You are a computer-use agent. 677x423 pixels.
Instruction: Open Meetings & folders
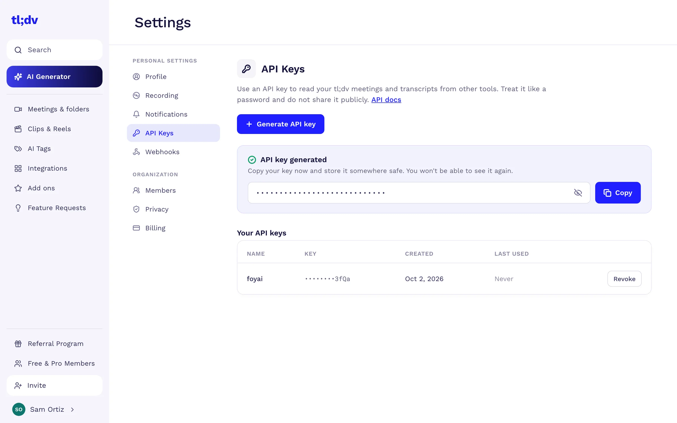tap(54, 109)
